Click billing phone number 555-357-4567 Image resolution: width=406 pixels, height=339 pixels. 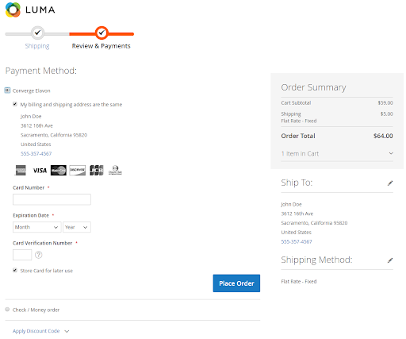click(36, 154)
